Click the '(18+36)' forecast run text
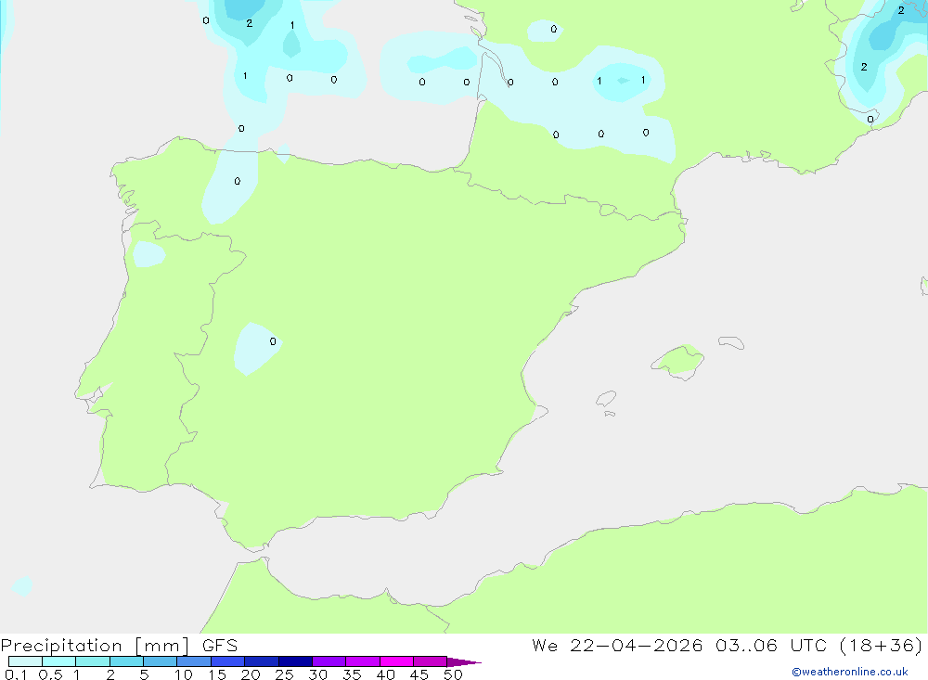 coord(882,646)
